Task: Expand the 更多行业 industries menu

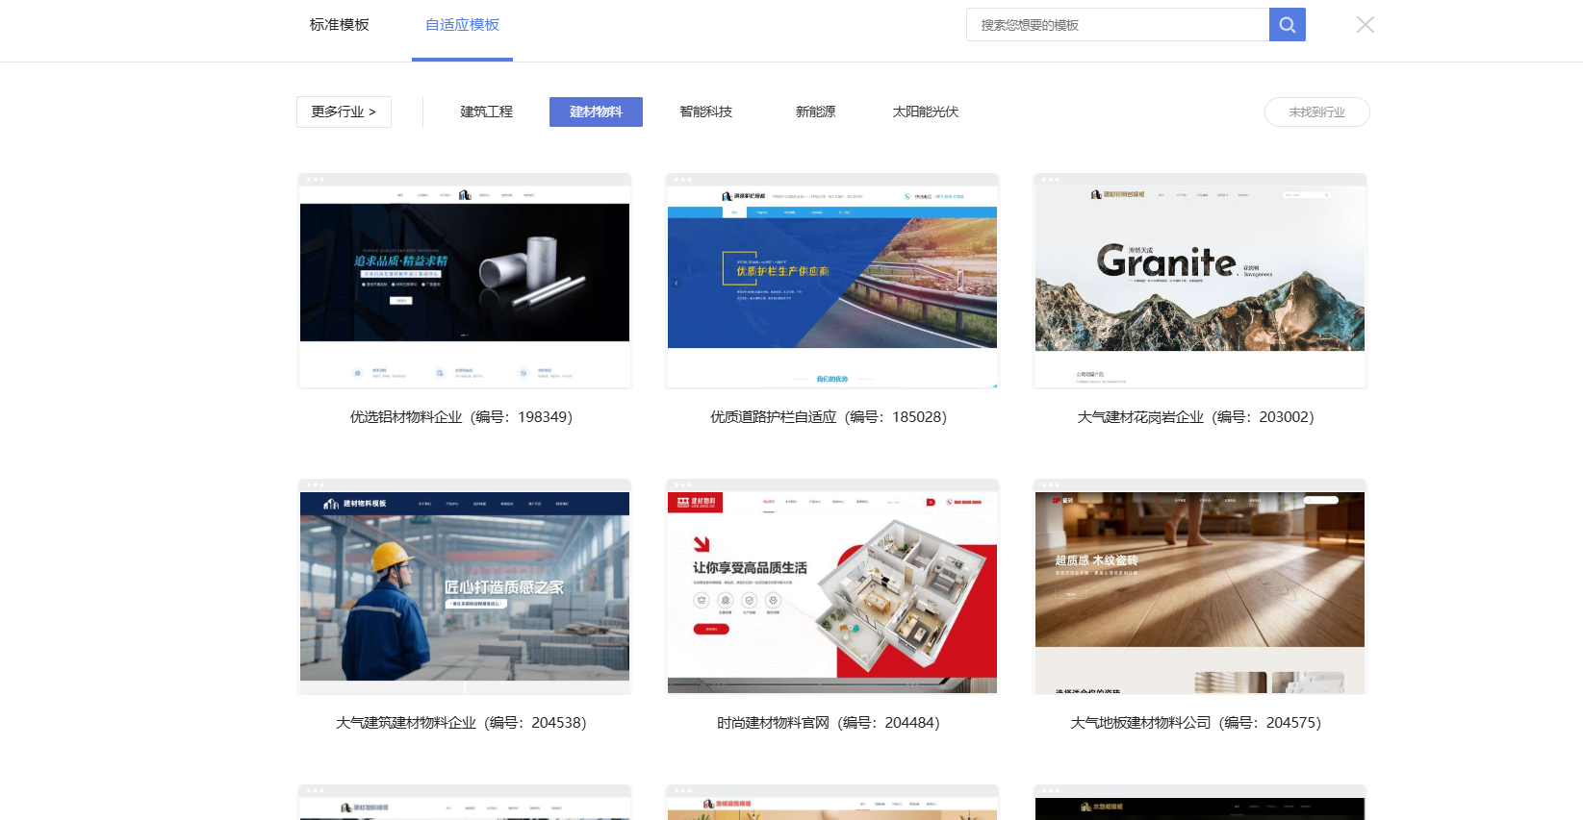Action: (344, 112)
